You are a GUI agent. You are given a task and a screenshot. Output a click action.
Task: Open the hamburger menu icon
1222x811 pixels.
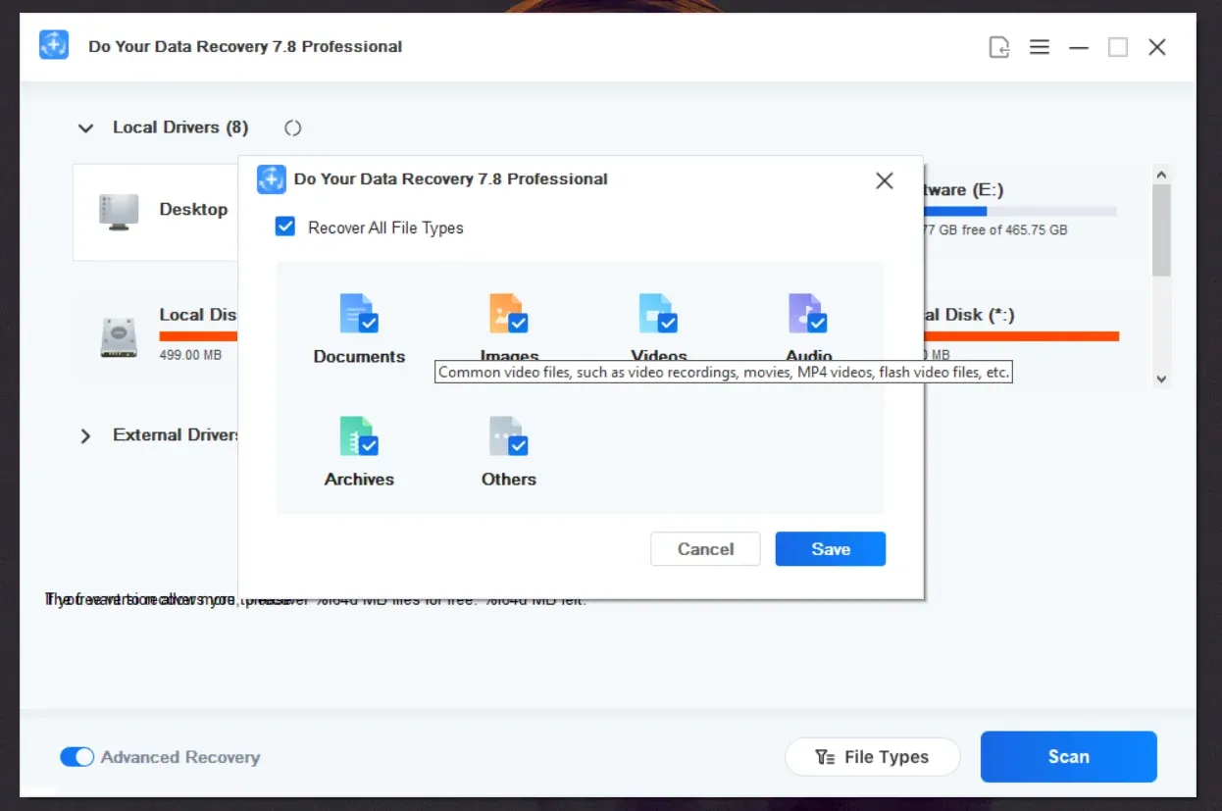click(x=1040, y=47)
